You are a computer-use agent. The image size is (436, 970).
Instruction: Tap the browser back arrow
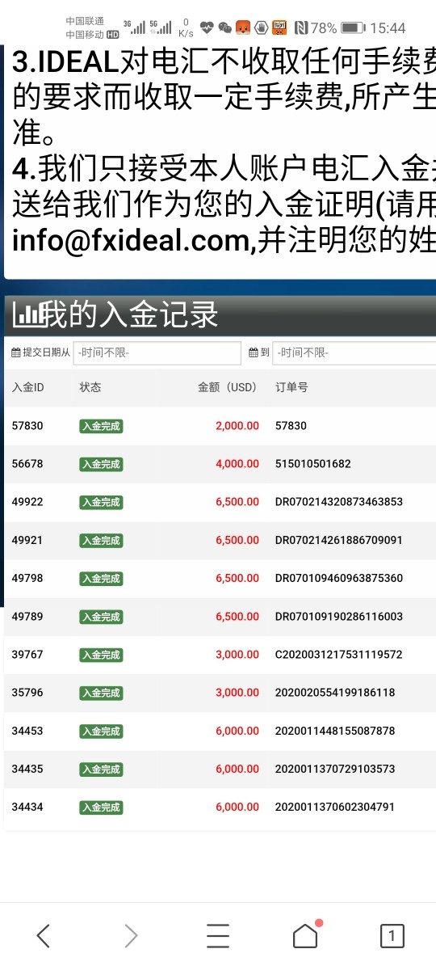(44, 936)
